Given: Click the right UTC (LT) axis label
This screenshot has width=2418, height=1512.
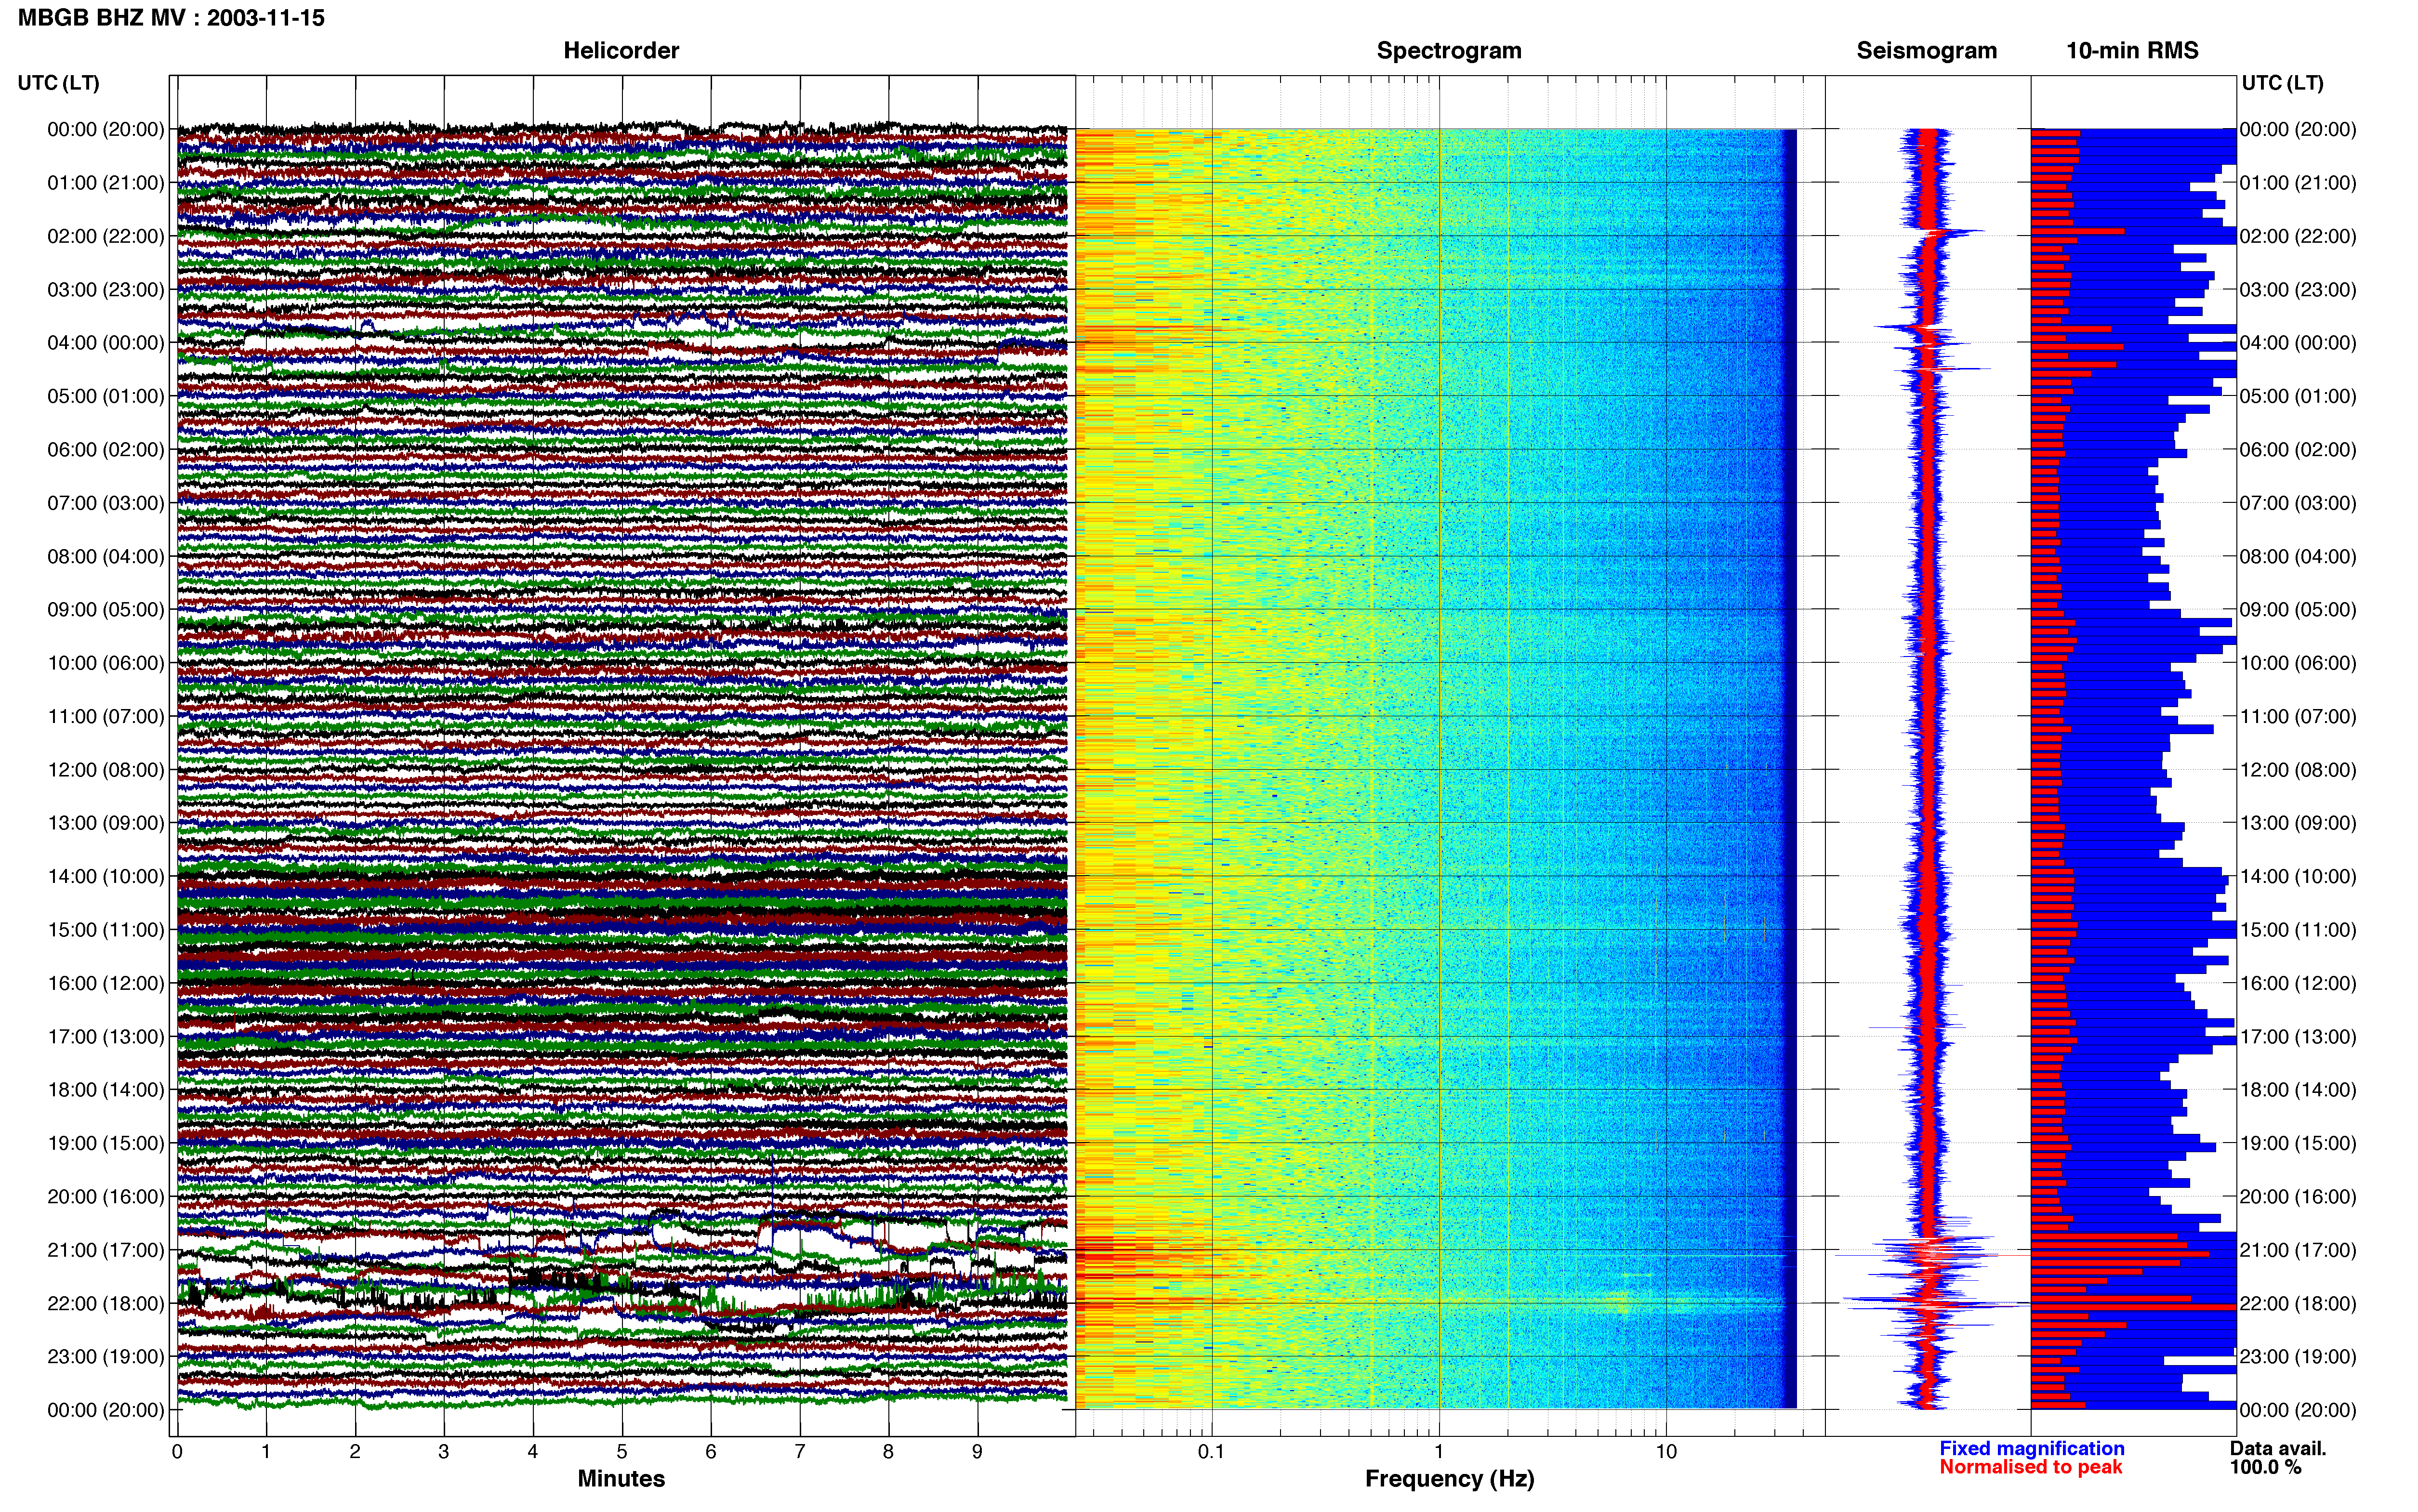Looking at the screenshot, I should pyautogui.click(x=2282, y=83).
